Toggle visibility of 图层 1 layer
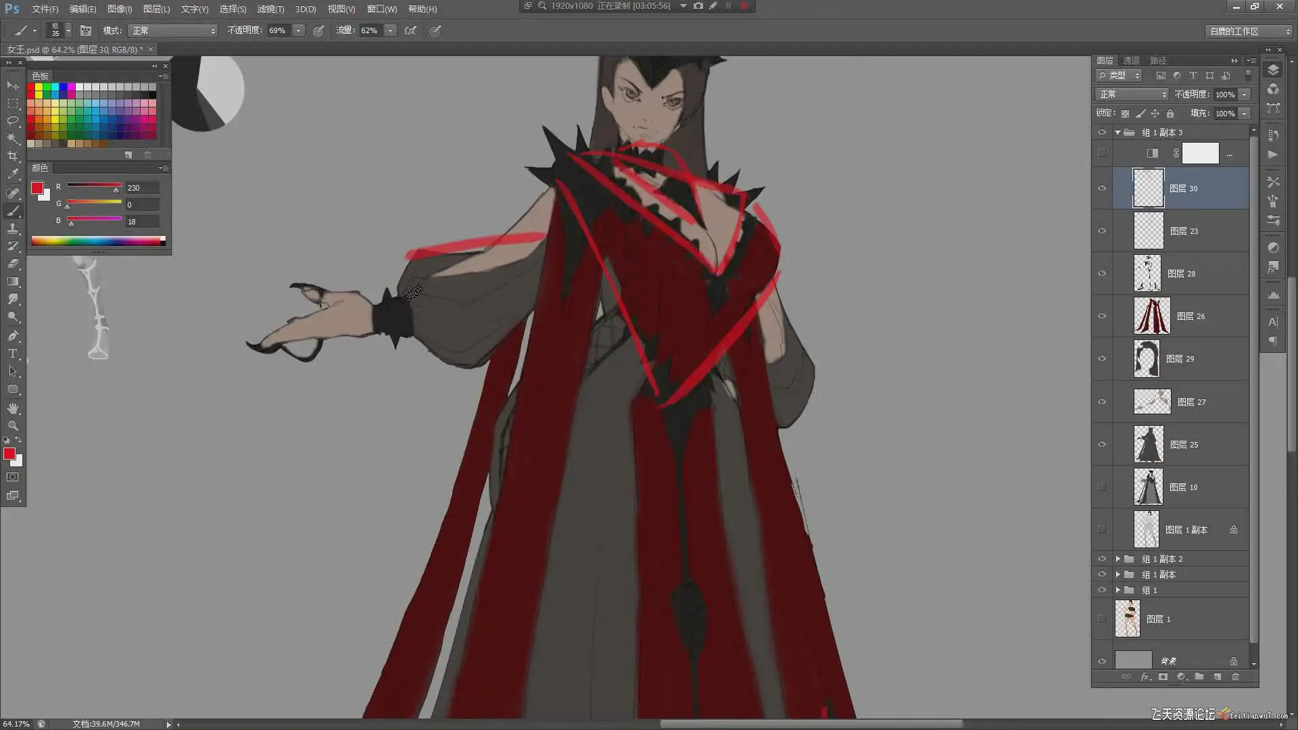This screenshot has width=1298, height=730. click(x=1102, y=618)
